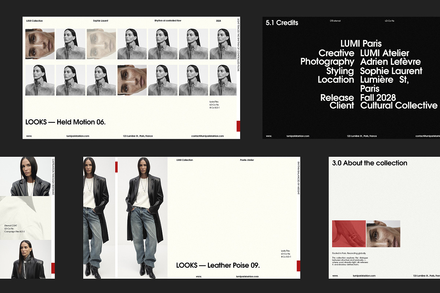Open lumiparistashion.com link on Leather Poise slide
The image size is (440, 293).
click(x=248, y=277)
